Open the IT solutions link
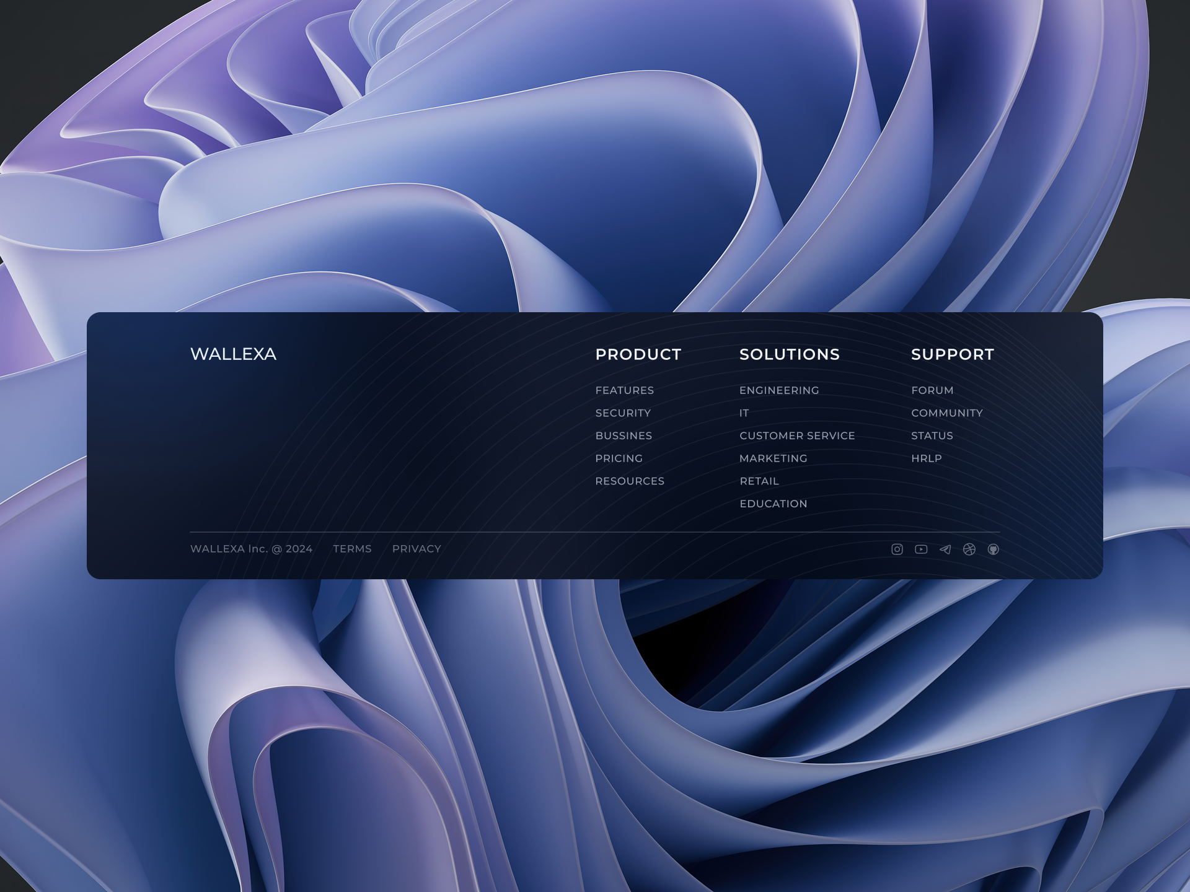This screenshot has width=1190, height=892. 744,413
